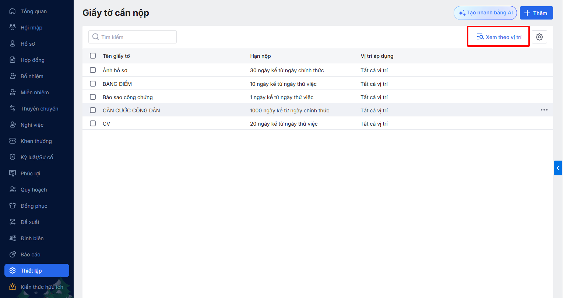Open the Định biên menu item
563x298 pixels.
tap(32, 238)
